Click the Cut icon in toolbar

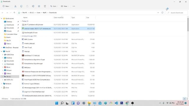click(15, 6)
